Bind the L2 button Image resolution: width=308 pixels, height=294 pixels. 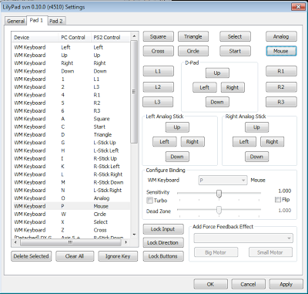click(x=158, y=87)
